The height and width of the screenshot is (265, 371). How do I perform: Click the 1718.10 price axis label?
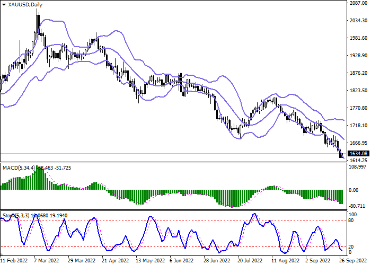coord(359,126)
